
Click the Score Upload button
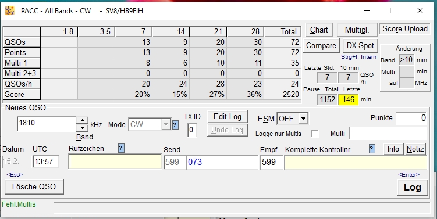405,29
